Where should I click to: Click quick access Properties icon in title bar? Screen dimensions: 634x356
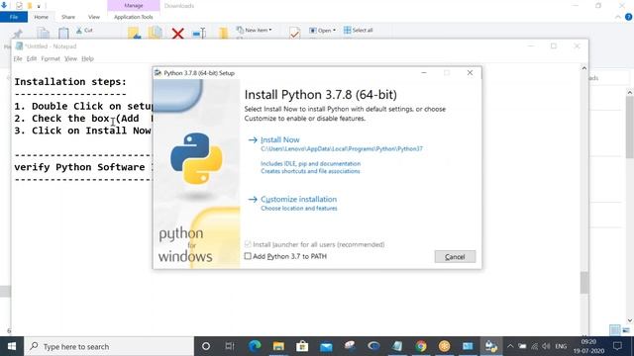(19, 6)
